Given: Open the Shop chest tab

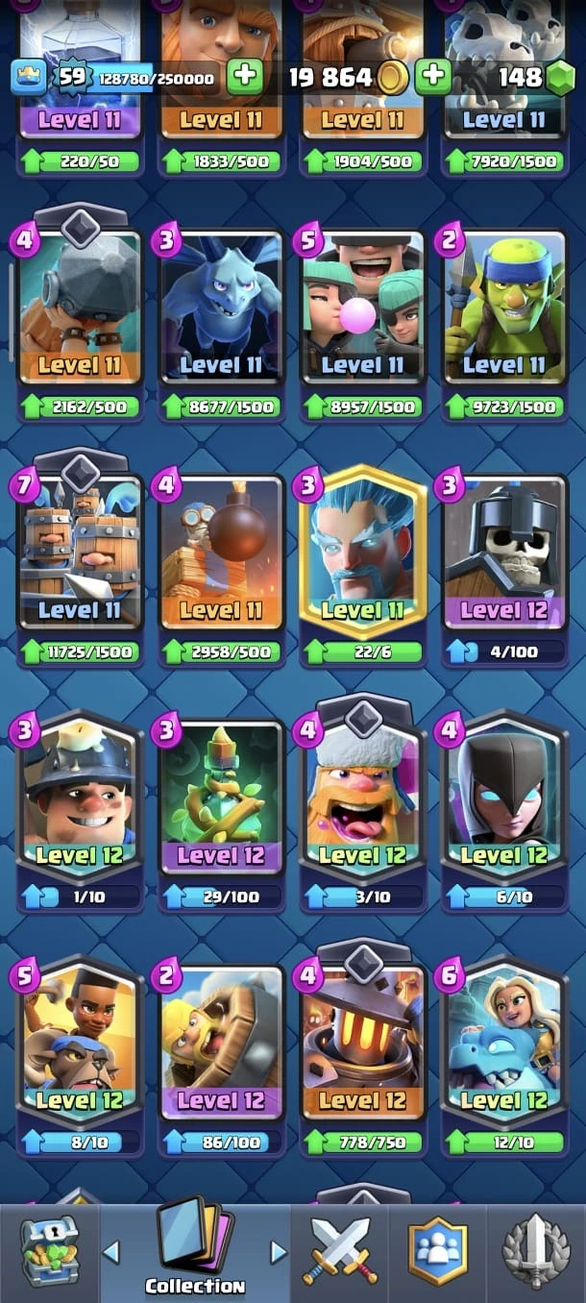Looking at the screenshot, I should click(50, 1251).
